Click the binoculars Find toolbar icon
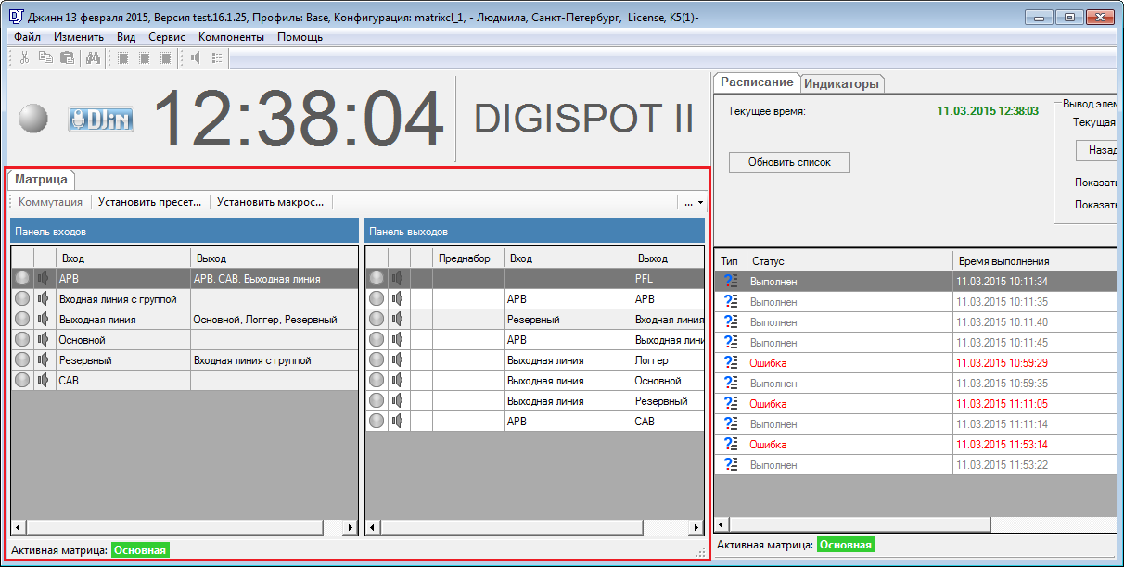This screenshot has height=567, width=1124. click(x=93, y=57)
